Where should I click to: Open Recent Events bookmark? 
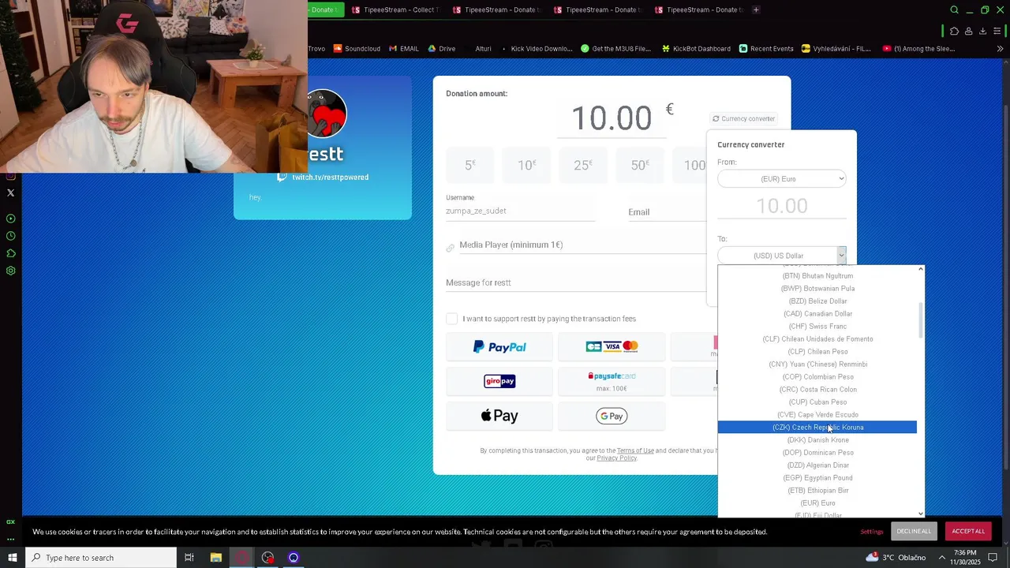coord(766,49)
